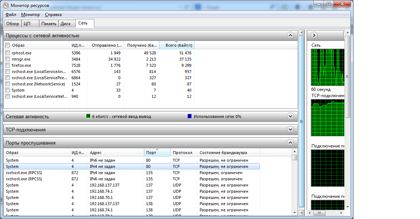Check the firefox.exe process checkbox
The image size is (420, 219).
(8, 65)
